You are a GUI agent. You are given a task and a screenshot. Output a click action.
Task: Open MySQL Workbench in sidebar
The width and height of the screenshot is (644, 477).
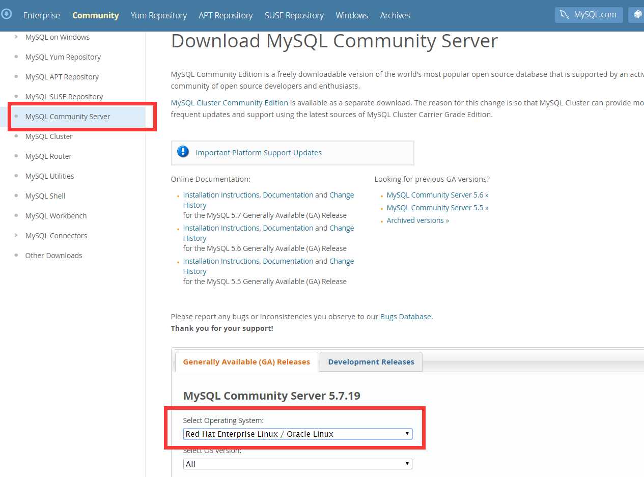click(56, 216)
